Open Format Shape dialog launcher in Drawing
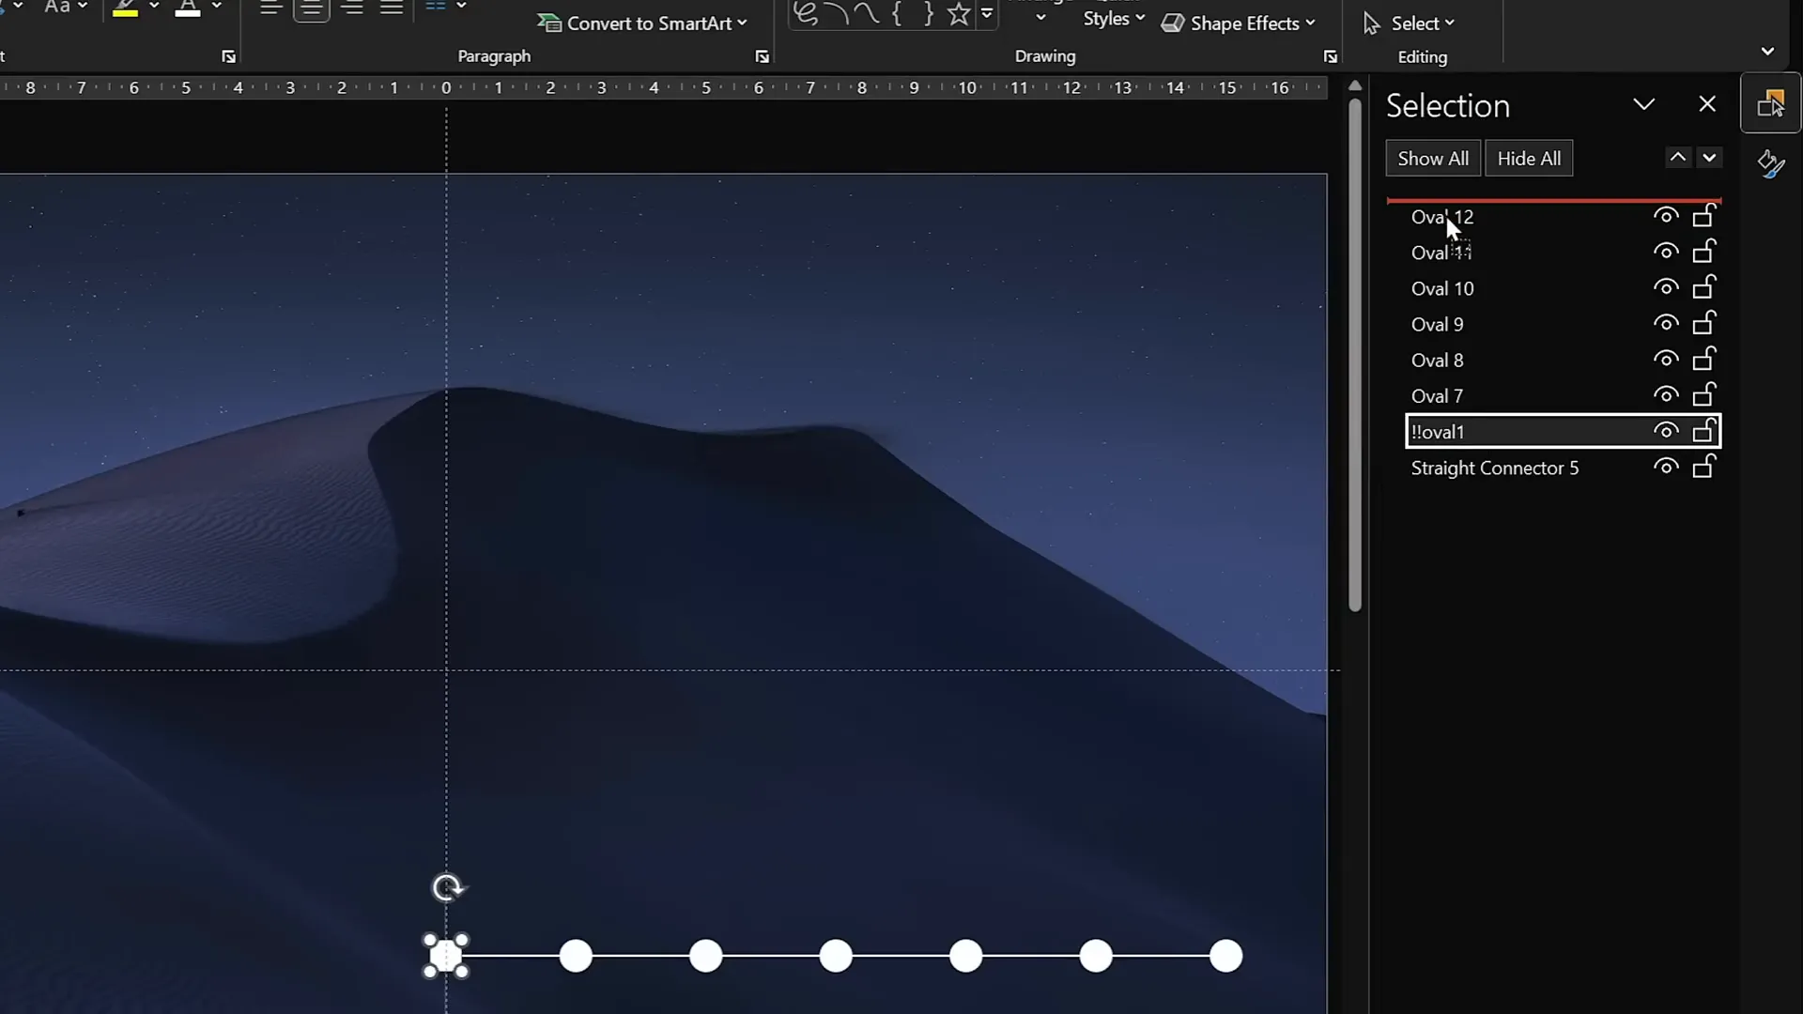This screenshot has width=1803, height=1014. pyautogui.click(x=1331, y=57)
